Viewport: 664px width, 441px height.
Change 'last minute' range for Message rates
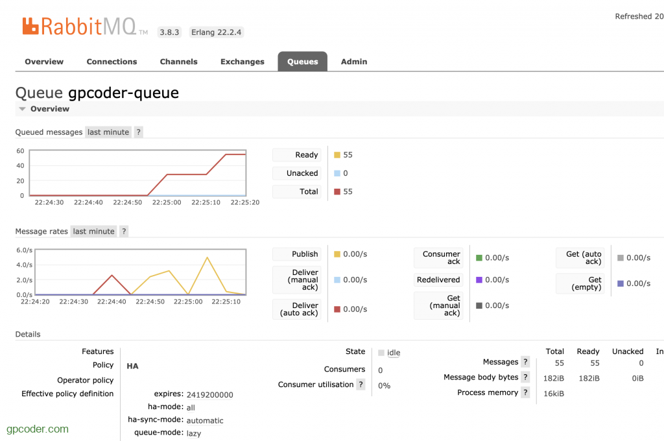pyautogui.click(x=93, y=232)
